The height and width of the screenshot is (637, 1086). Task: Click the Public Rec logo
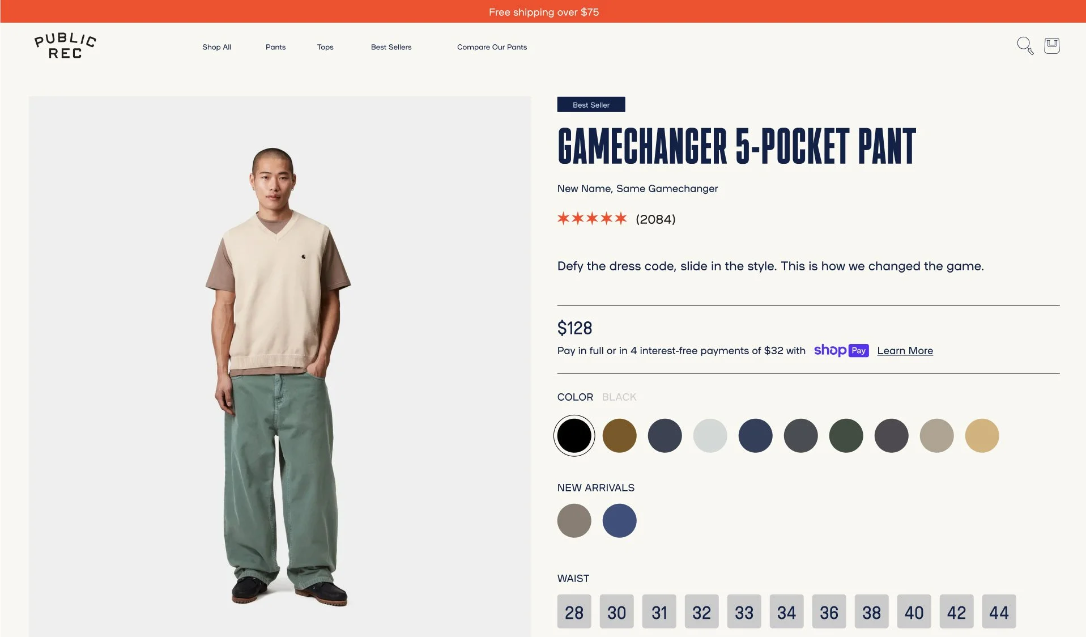click(65, 46)
